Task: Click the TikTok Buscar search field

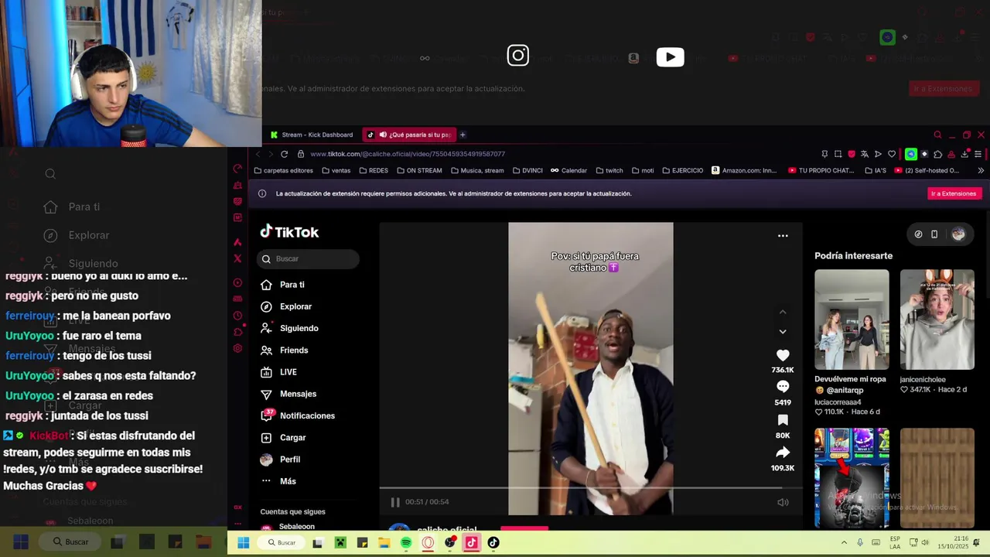Action: (x=309, y=259)
